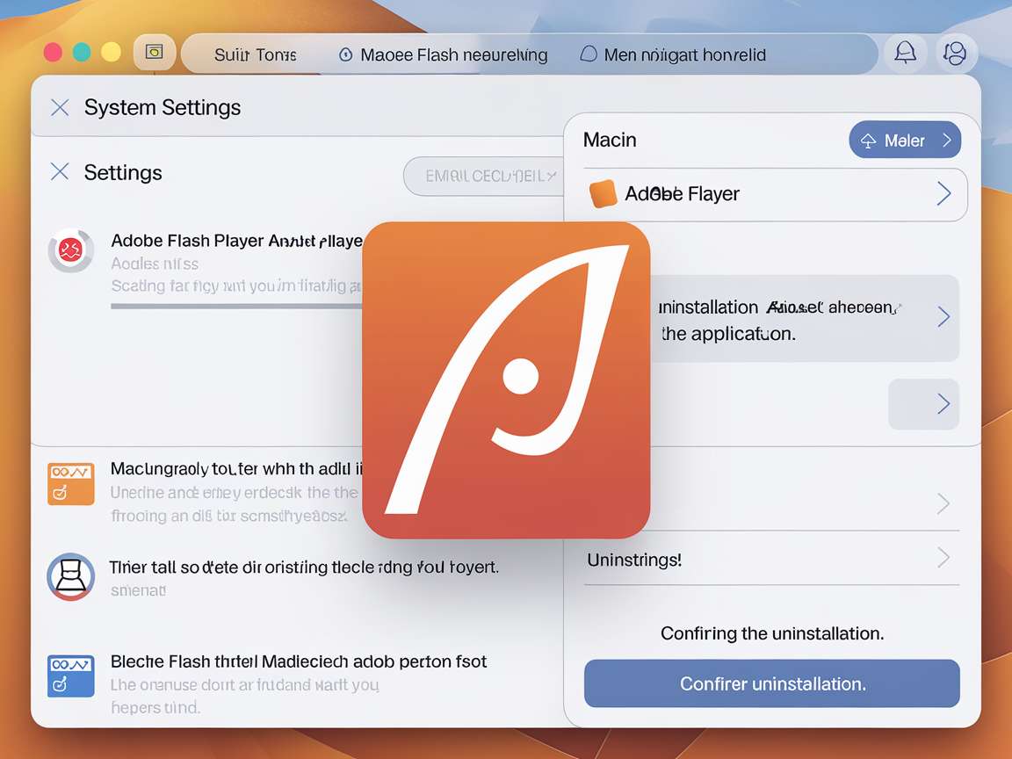Click the blue "Maler" button

pos(905,140)
